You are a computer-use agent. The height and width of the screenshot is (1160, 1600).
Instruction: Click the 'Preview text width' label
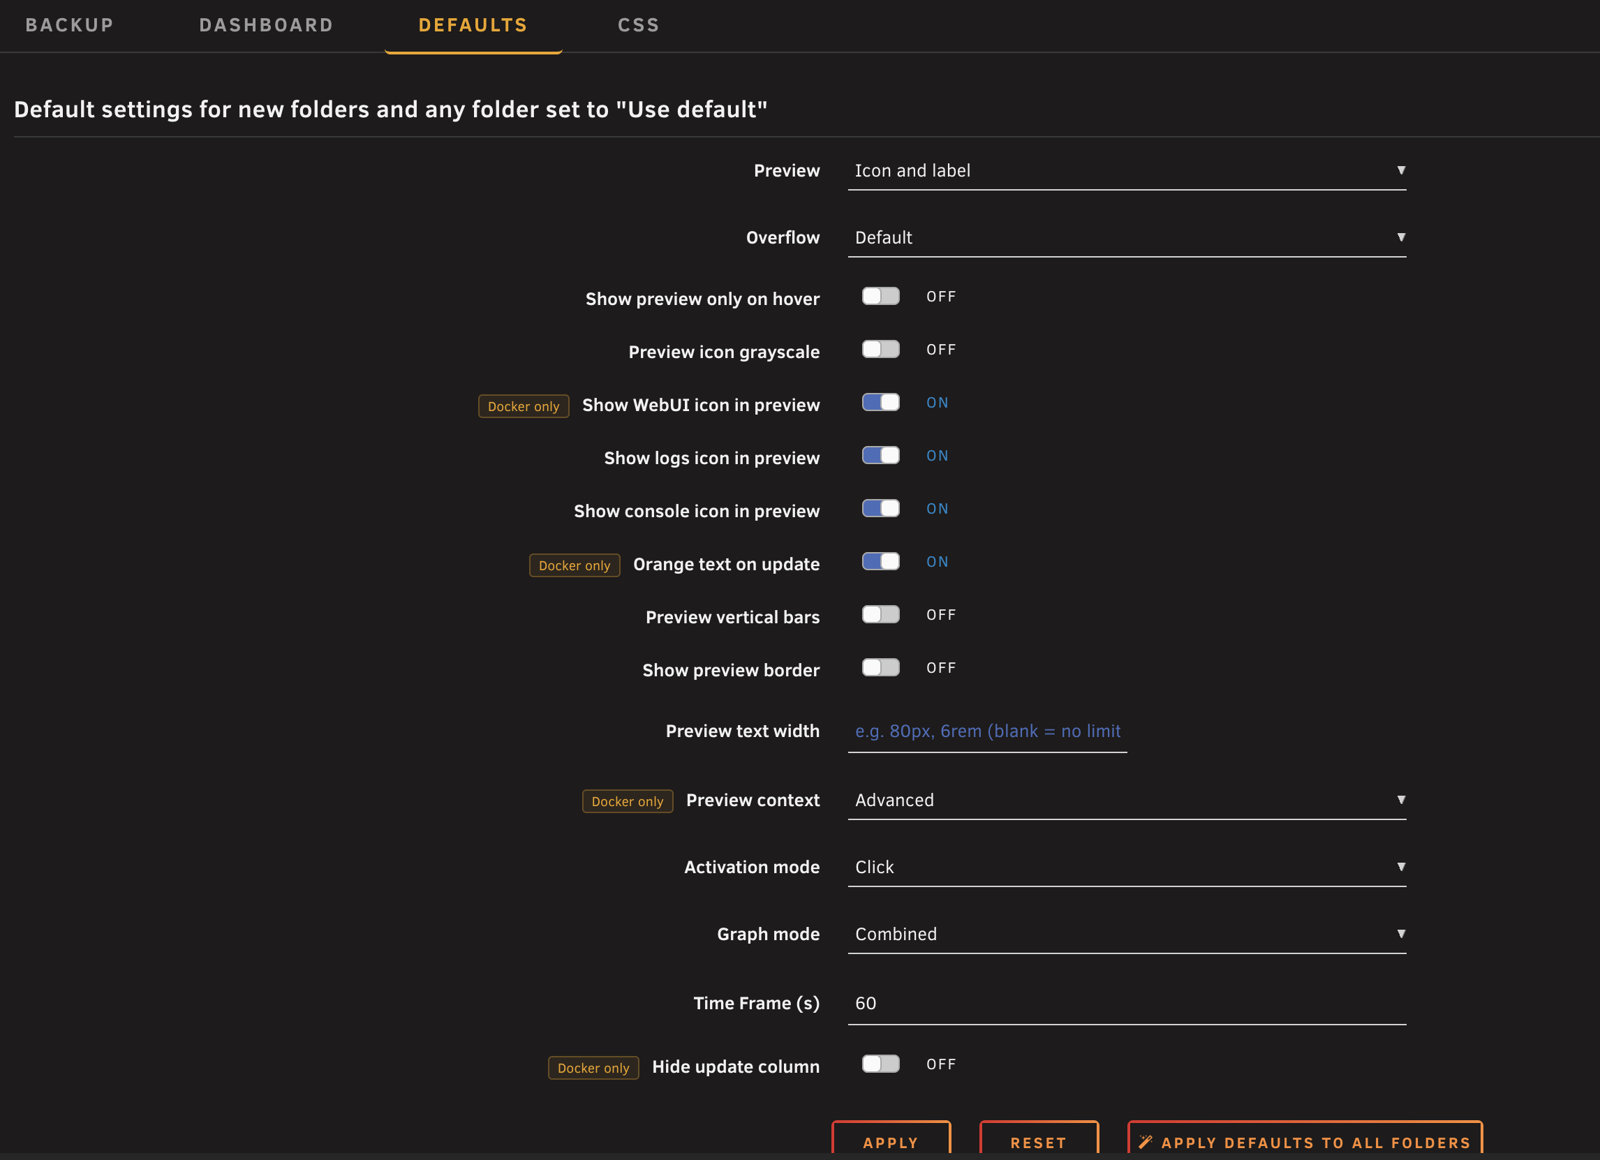(x=742, y=731)
